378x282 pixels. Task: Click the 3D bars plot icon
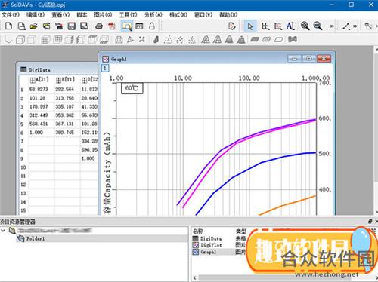click(x=156, y=39)
